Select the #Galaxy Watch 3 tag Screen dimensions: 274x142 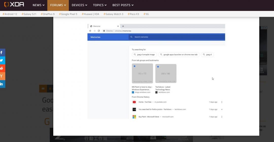tap(113, 14)
